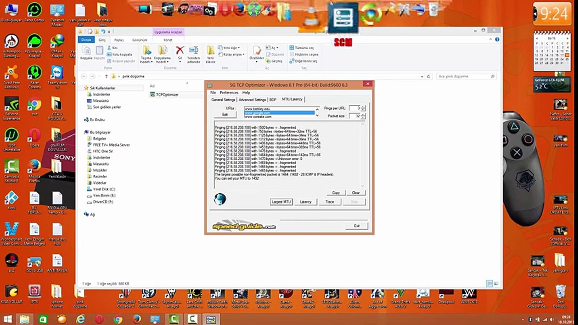
Task: Click the Opera icon on the taskbar
Action: (x=99, y=319)
